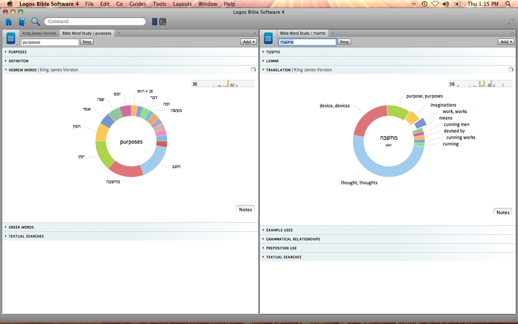This screenshot has height=324, width=518.
Task: Add new tab in left panel
Action: pyautogui.click(x=119, y=33)
